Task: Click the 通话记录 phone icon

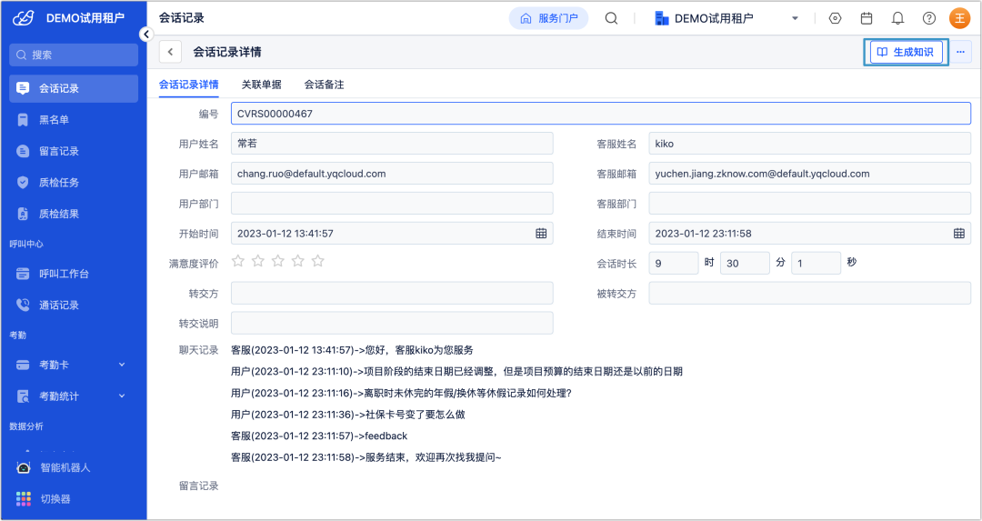Action: [23, 305]
